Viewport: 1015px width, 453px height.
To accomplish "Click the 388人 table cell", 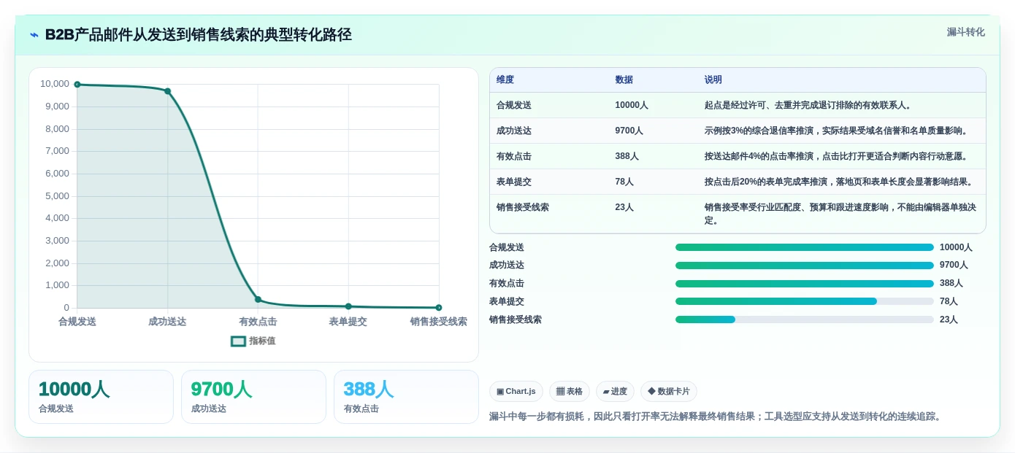I will (x=627, y=156).
